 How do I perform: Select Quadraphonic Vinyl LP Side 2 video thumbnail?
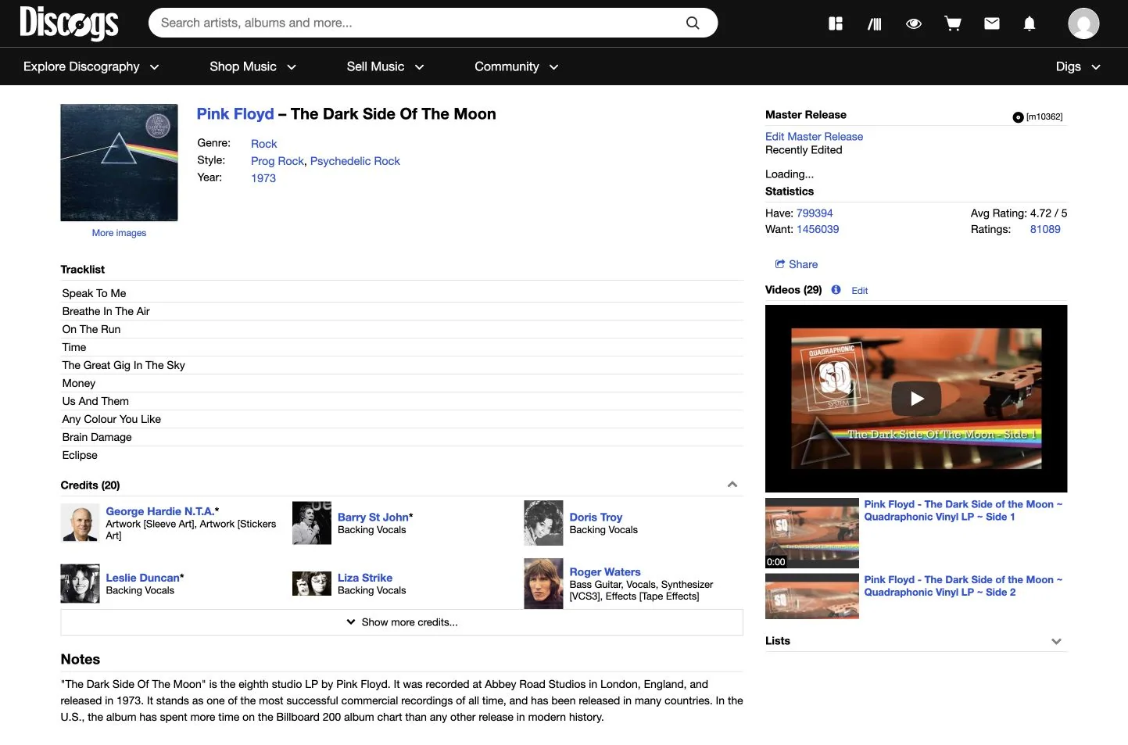click(x=812, y=596)
